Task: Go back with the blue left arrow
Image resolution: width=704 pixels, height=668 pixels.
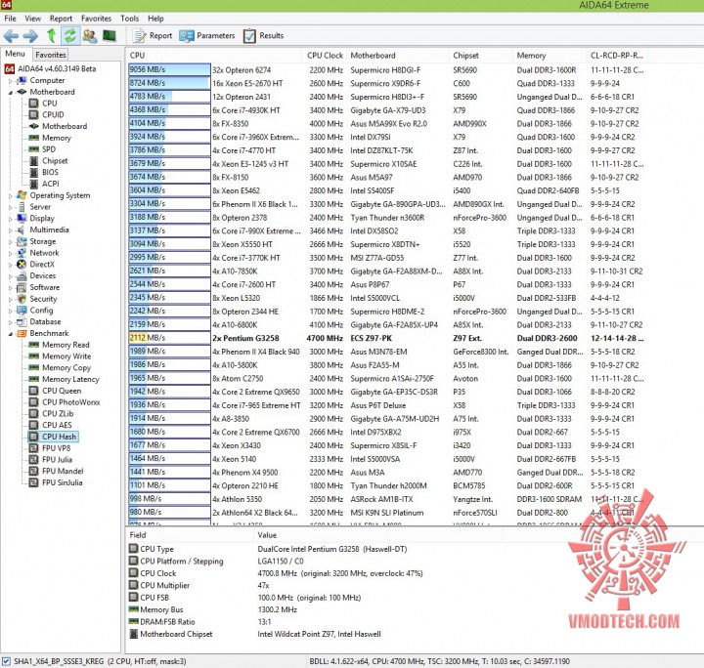Action: [x=11, y=36]
